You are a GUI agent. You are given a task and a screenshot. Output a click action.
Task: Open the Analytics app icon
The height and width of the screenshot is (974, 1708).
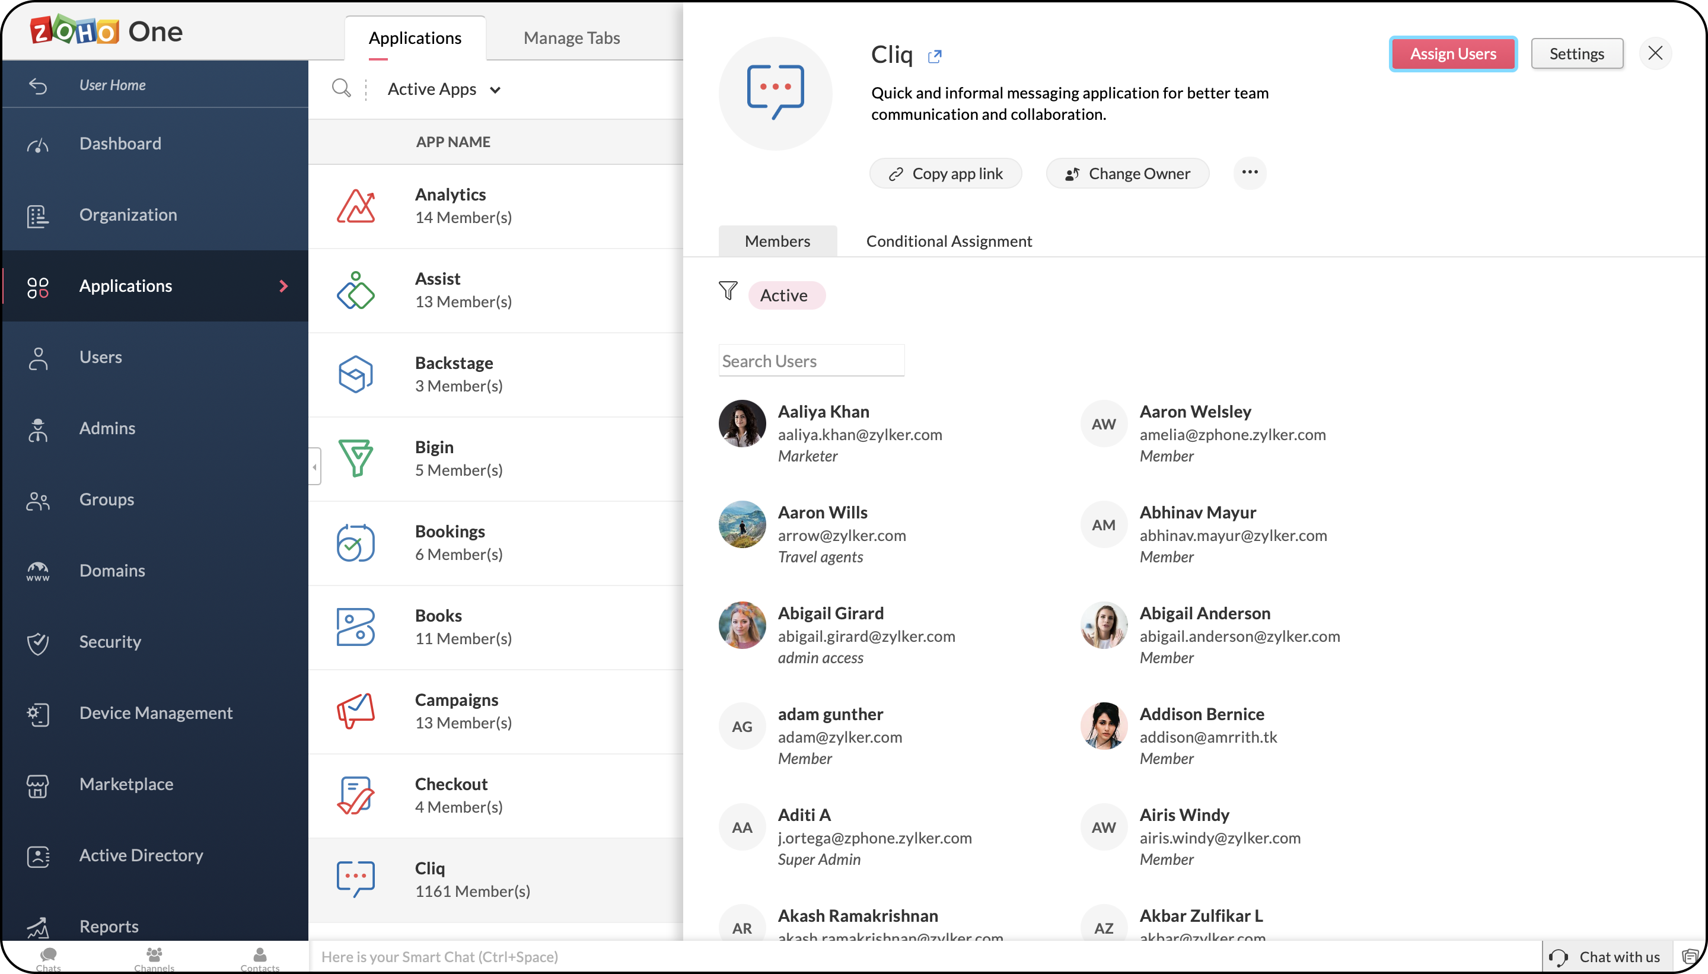pyautogui.click(x=355, y=206)
